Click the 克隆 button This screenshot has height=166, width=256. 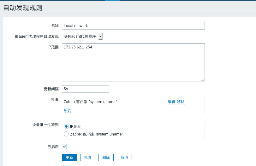point(88,158)
